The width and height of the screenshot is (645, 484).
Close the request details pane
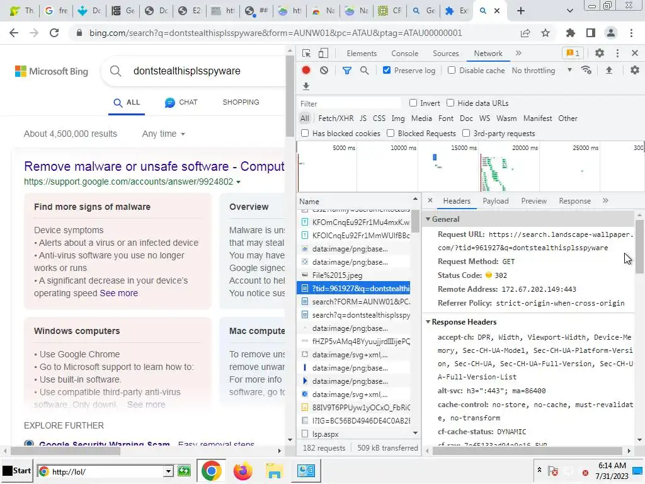pyautogui.click(x=430, y=200)
